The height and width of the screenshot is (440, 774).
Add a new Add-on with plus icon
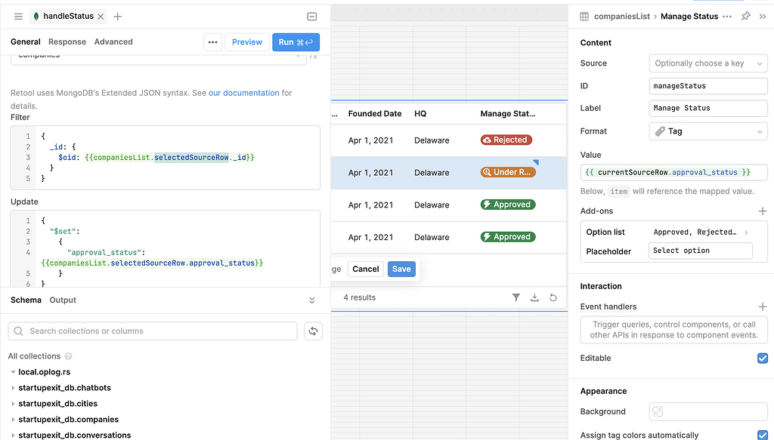click(763, 211)
